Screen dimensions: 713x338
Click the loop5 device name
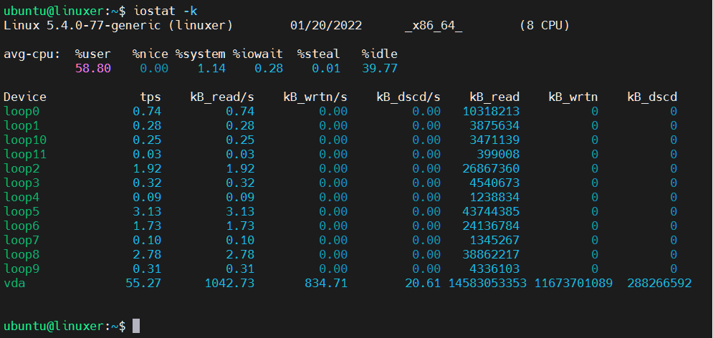[x=21, y=212]
